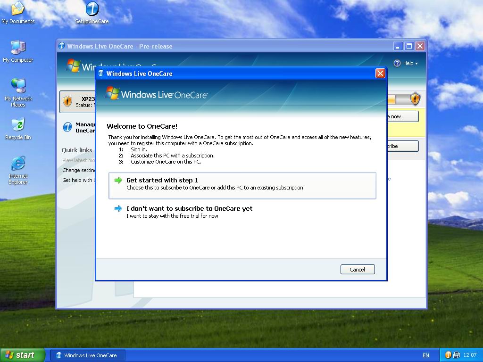Click the 12:07 clock in the system tray
Screen dimensions: 483x362
[470, 355]
